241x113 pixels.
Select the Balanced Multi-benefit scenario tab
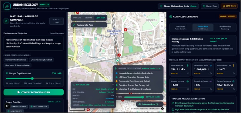[x=181, y=27]
